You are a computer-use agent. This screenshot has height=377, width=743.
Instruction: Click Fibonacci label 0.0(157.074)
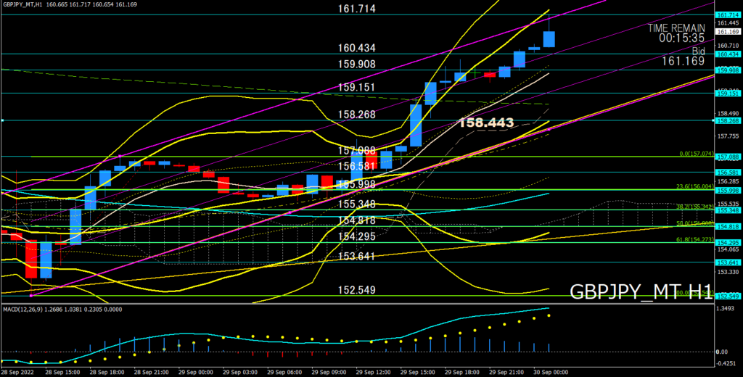(697, 154)
